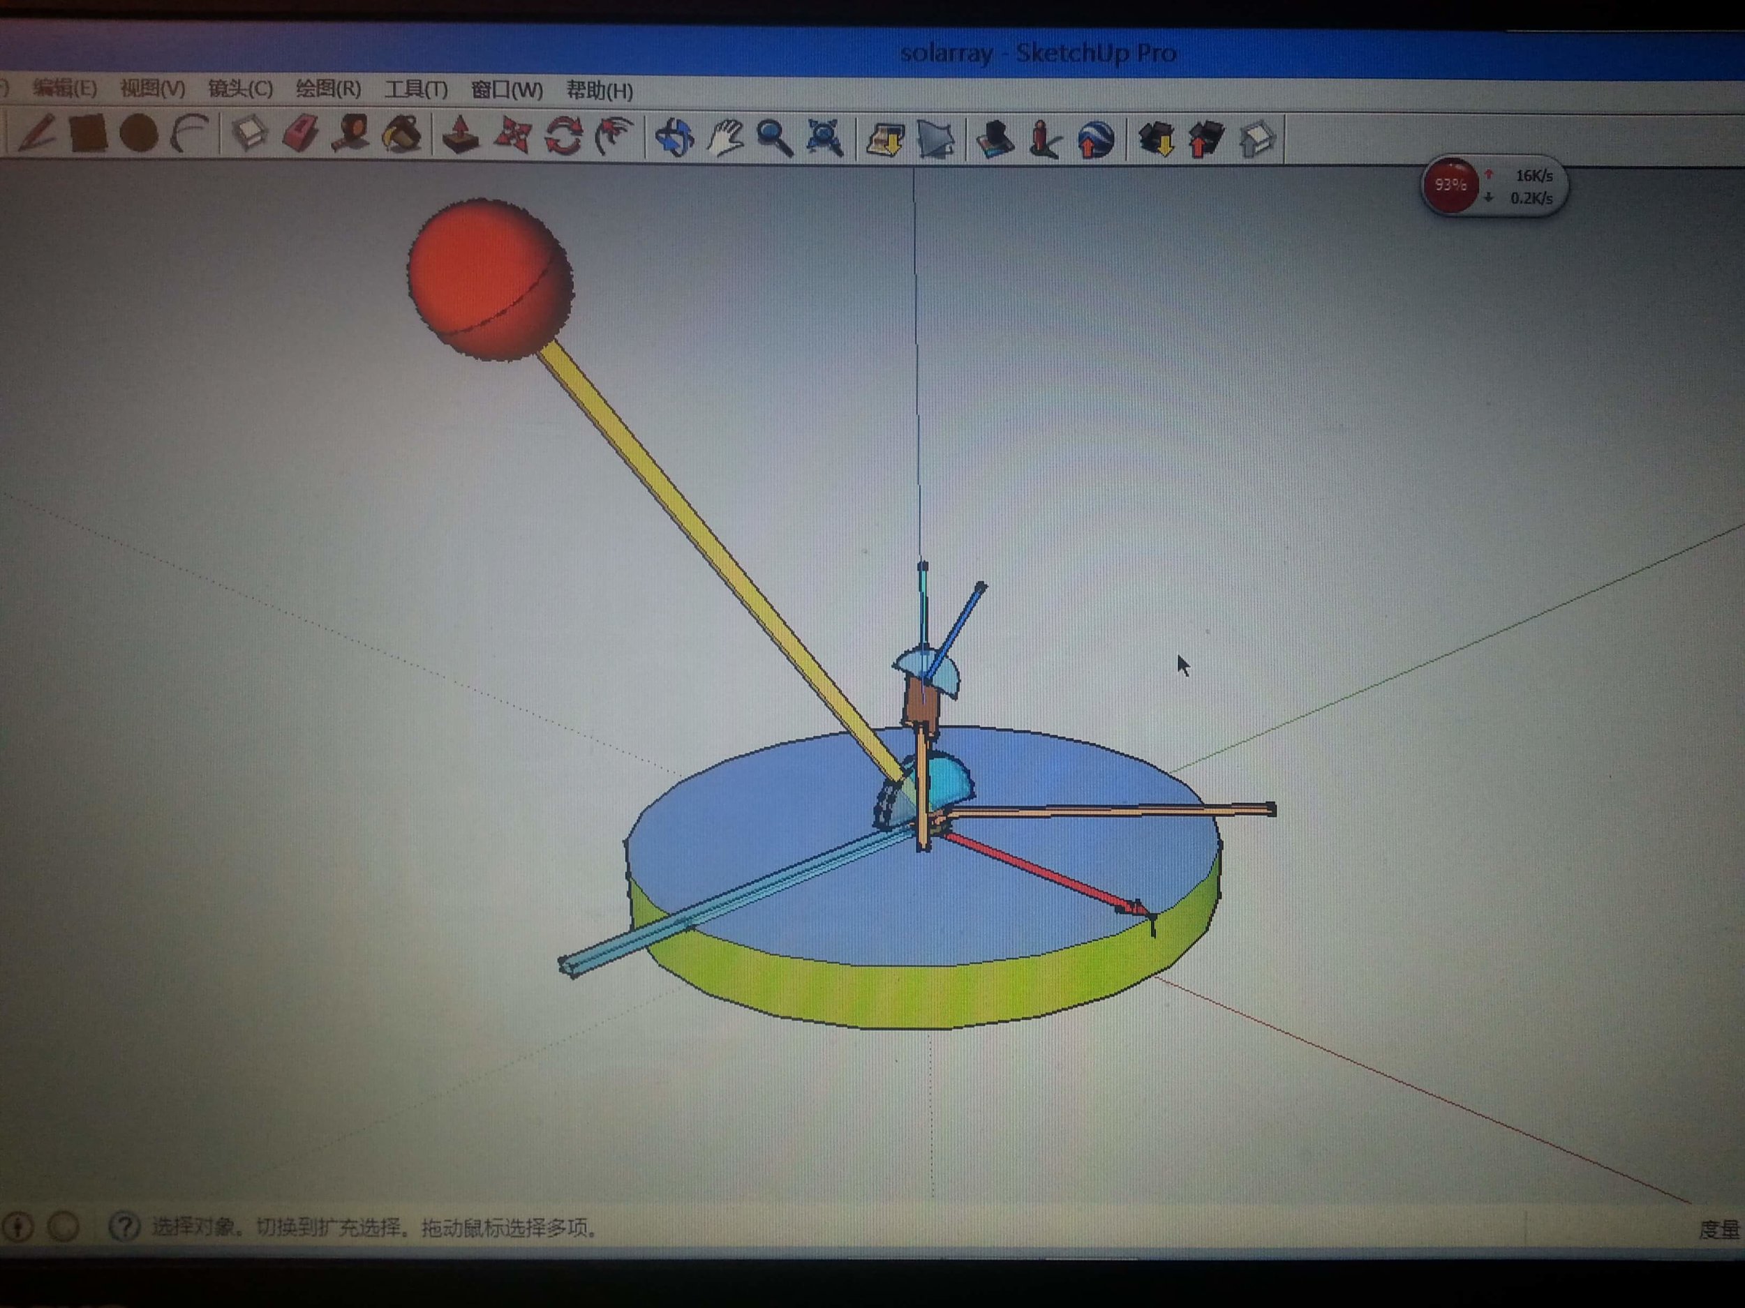The height and width of the screenshot is (1308, 1745).
Task: Click the Share Component icon
Action: point(1258,140)
